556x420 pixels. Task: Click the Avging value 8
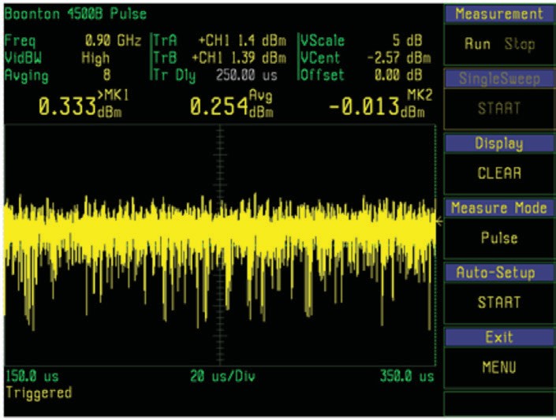pyautogui.click(x=106, y=75)
